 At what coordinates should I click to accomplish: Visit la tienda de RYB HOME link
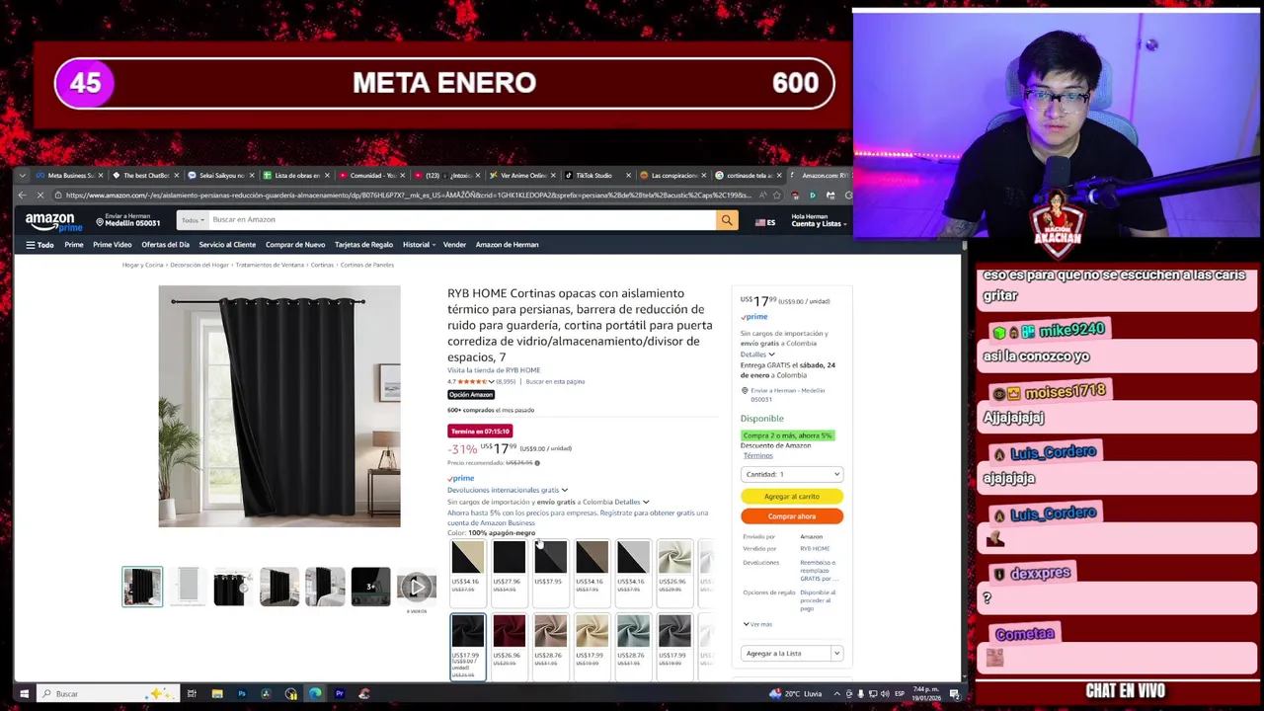pos(494,370)
